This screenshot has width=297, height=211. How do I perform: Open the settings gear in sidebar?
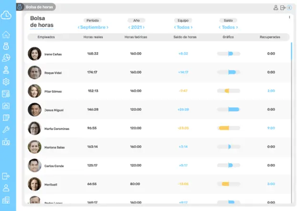coord(6,82)
